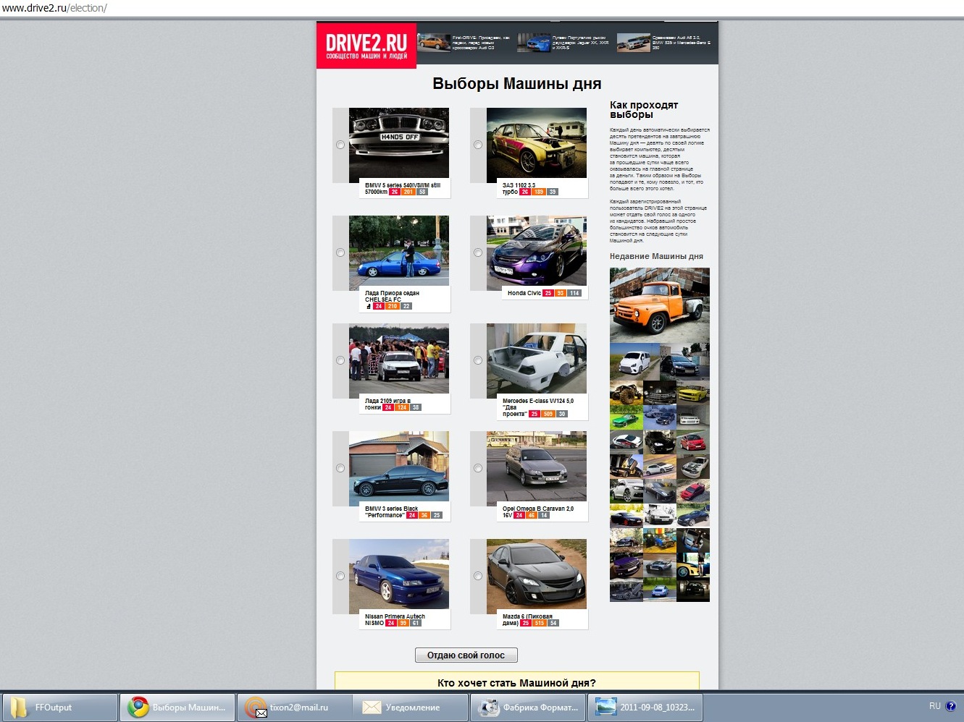
Task: Click the Honda Civic title link
Action: (x=524, y=293)
